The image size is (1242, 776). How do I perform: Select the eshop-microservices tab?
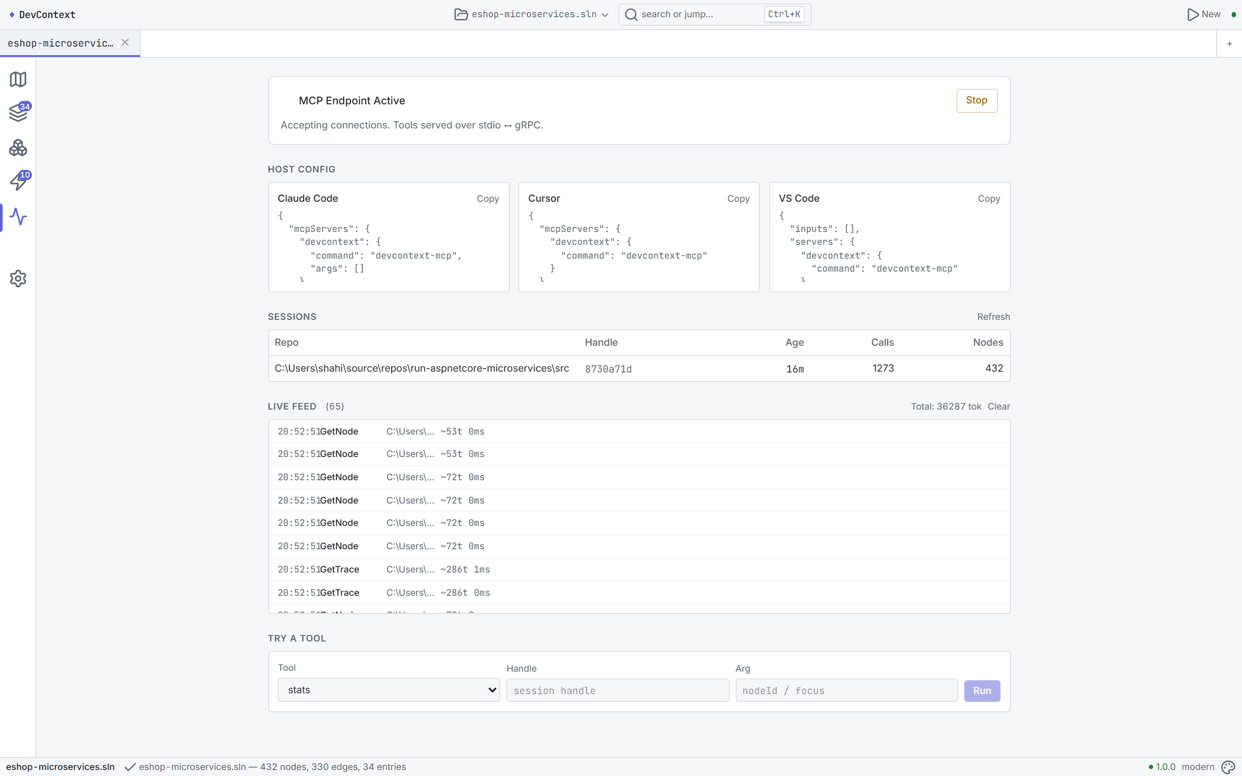[x=60, y=43]
